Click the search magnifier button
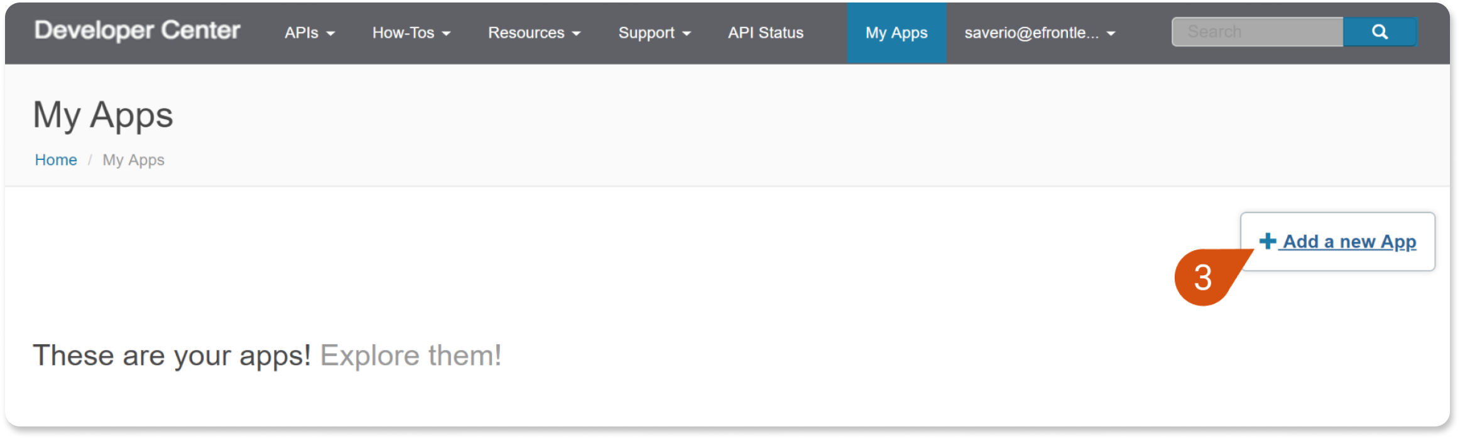 tap(1380, 32)
